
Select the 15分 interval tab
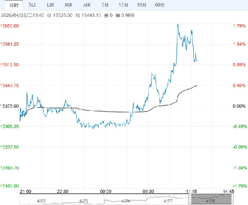[123, 5]
